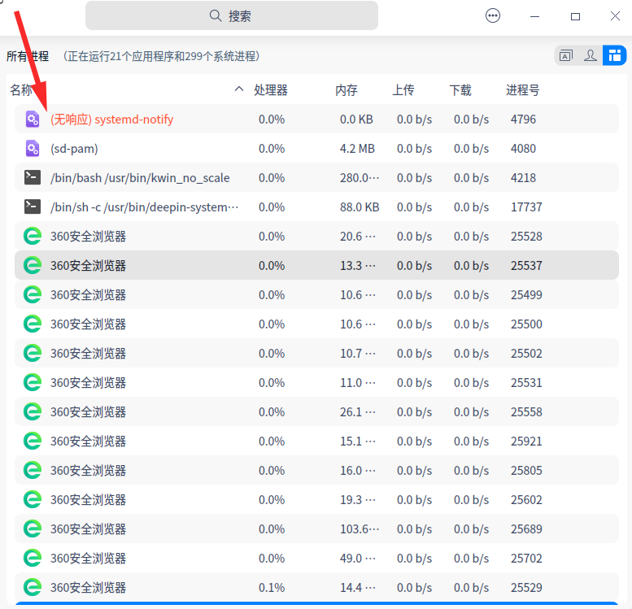Maximize the system monitor window

pos(575,16)
